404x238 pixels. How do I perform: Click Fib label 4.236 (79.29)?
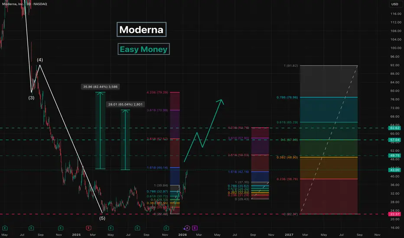click(x=157, y=92)
